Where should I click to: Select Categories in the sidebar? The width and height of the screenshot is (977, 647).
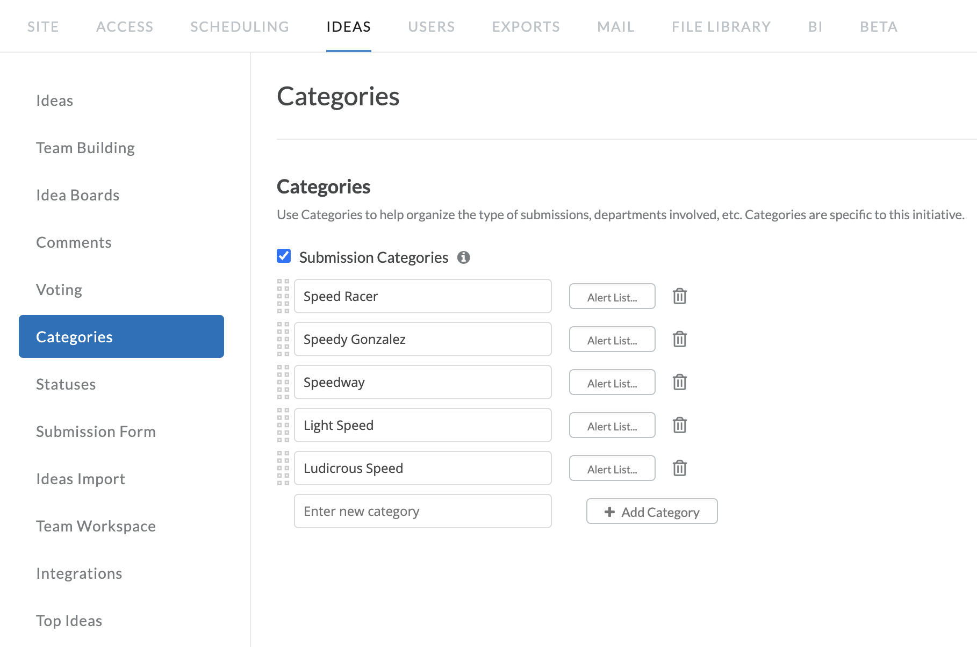click(x=121, y=336)
